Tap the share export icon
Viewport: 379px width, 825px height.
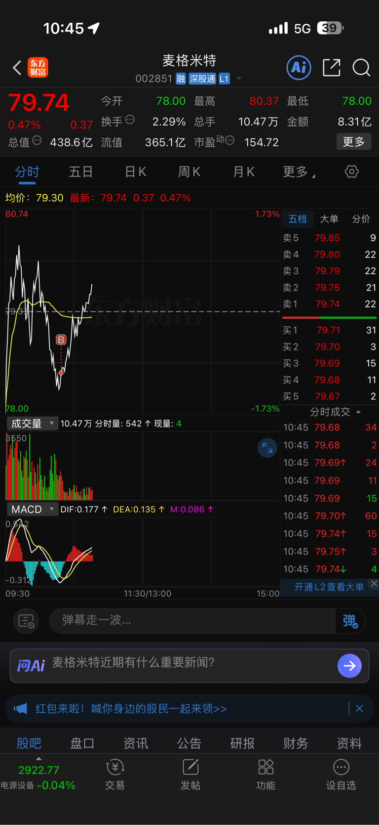click(332, 67)
